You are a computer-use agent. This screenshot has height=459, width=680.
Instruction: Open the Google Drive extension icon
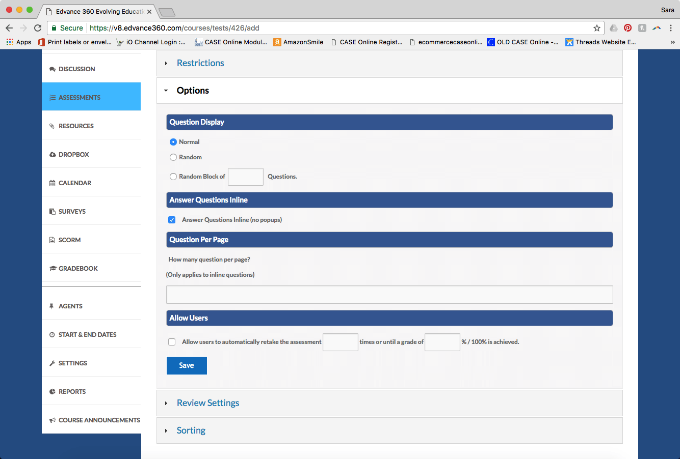point(614,28)
